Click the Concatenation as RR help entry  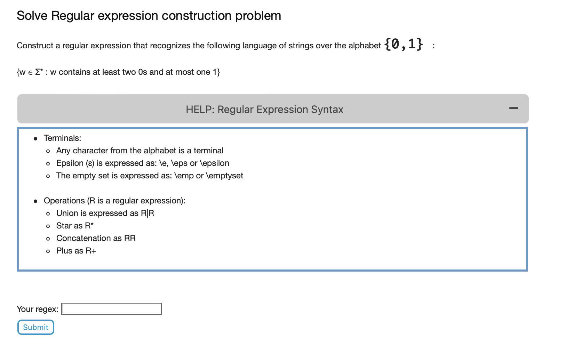96,238
